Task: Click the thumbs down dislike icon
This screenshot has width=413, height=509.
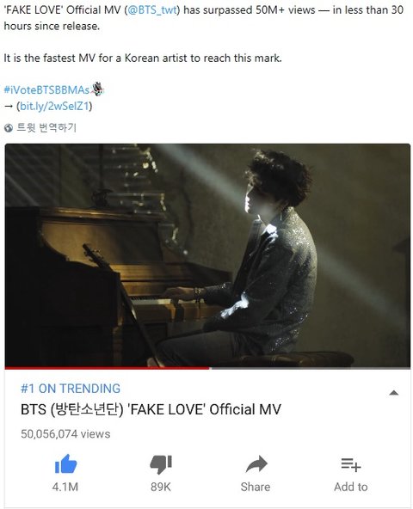Action: click(x=161, y=464)
